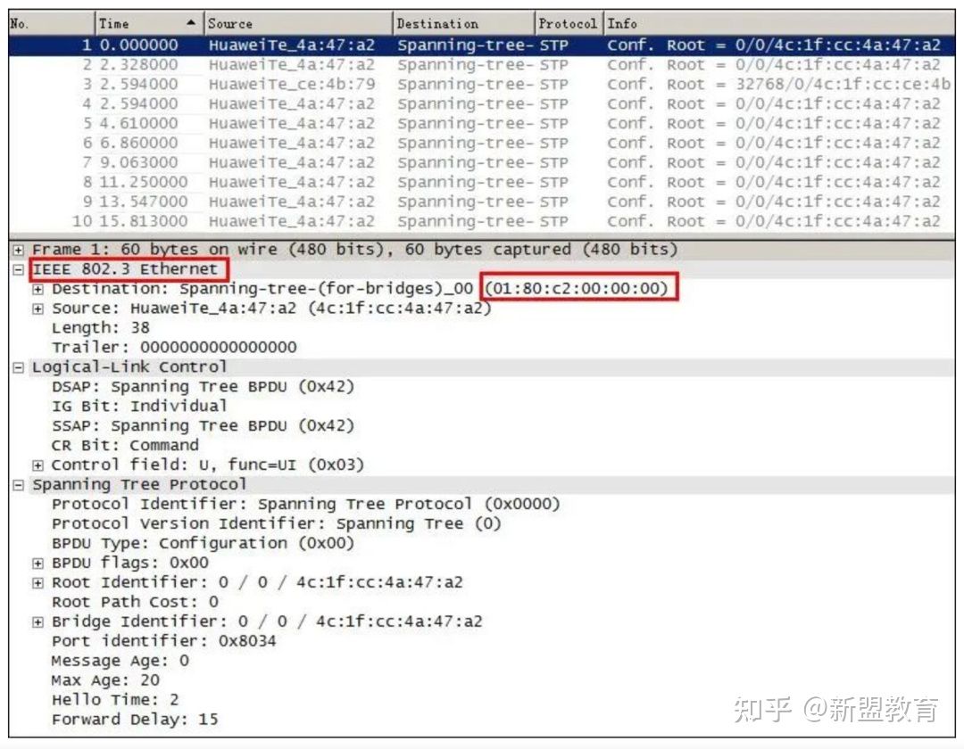Click the Destination column header
This screenshot has width=964, height=749.
(462, 24)
